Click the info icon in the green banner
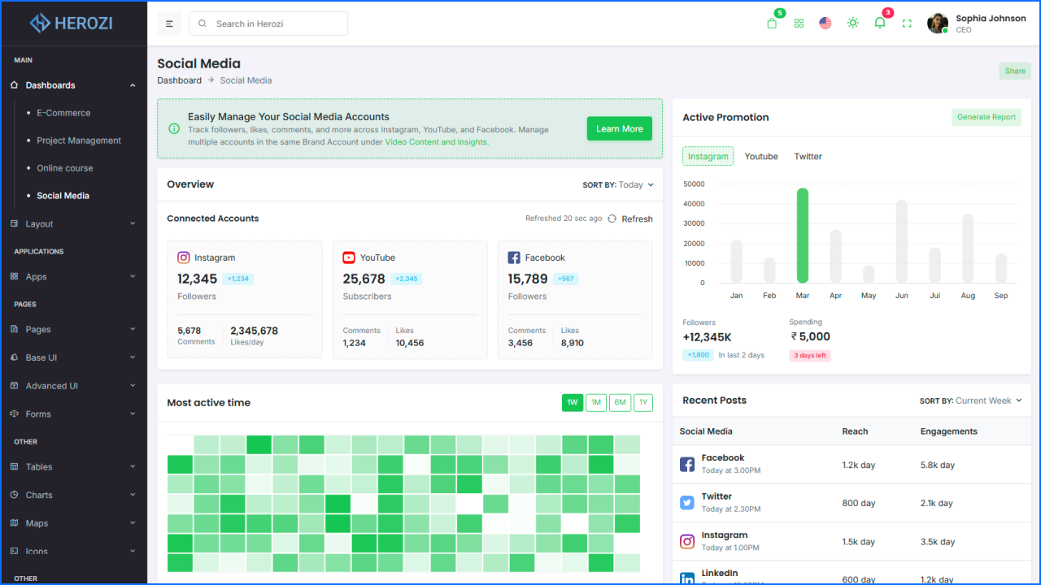The width and height of the screenshot is (1041, 585). pyautogui.click(x=174, y=128)
